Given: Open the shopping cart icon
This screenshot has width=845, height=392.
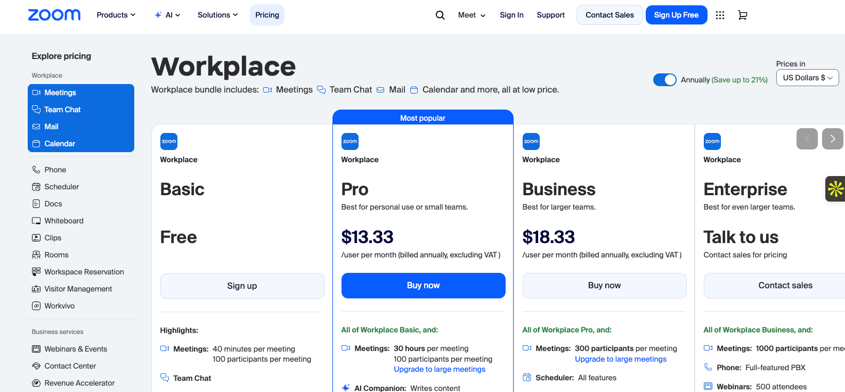Looking at the screenshot, I should click(x=742, y=15).
